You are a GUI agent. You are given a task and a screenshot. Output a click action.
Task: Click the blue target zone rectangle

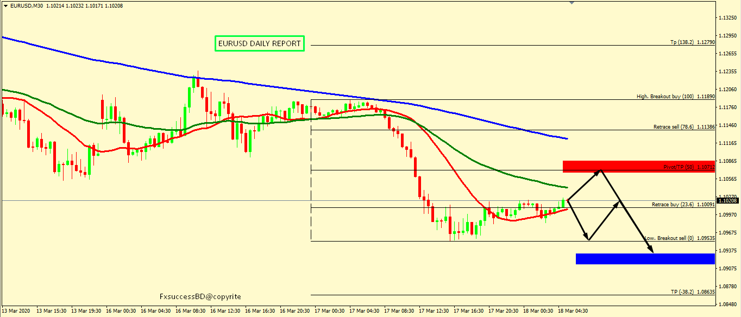tap(645, 259)
